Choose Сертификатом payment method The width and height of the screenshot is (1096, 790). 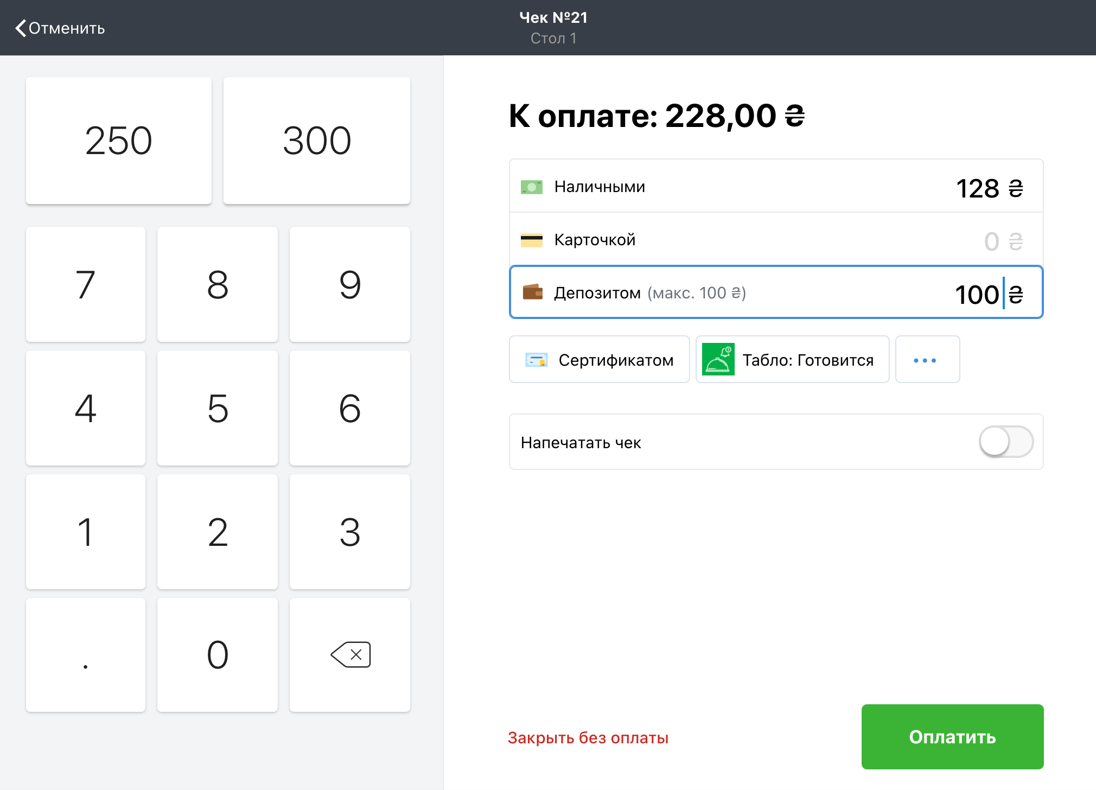[x=599, y=360]
